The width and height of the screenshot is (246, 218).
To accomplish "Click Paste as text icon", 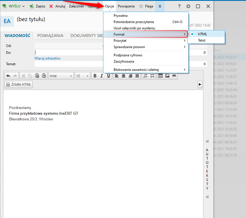I will [x=44, y=76].
